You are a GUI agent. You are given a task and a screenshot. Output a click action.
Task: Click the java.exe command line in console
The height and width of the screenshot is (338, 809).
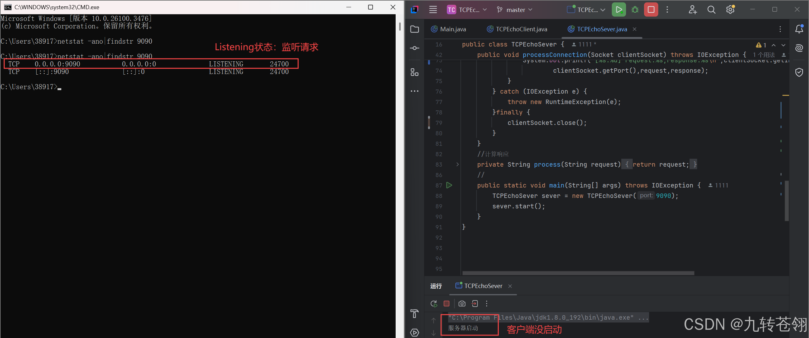point(549,317)
